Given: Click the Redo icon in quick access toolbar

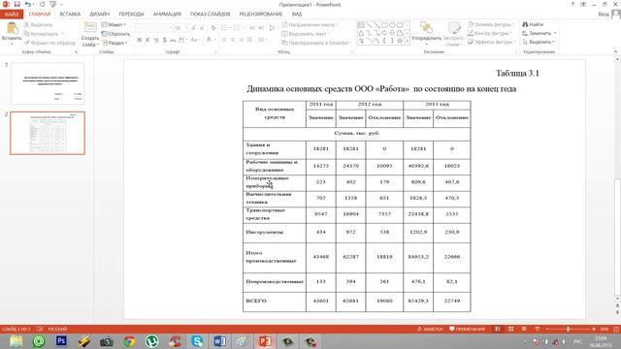Looking at the screenshot, I should tap(42, 4).
